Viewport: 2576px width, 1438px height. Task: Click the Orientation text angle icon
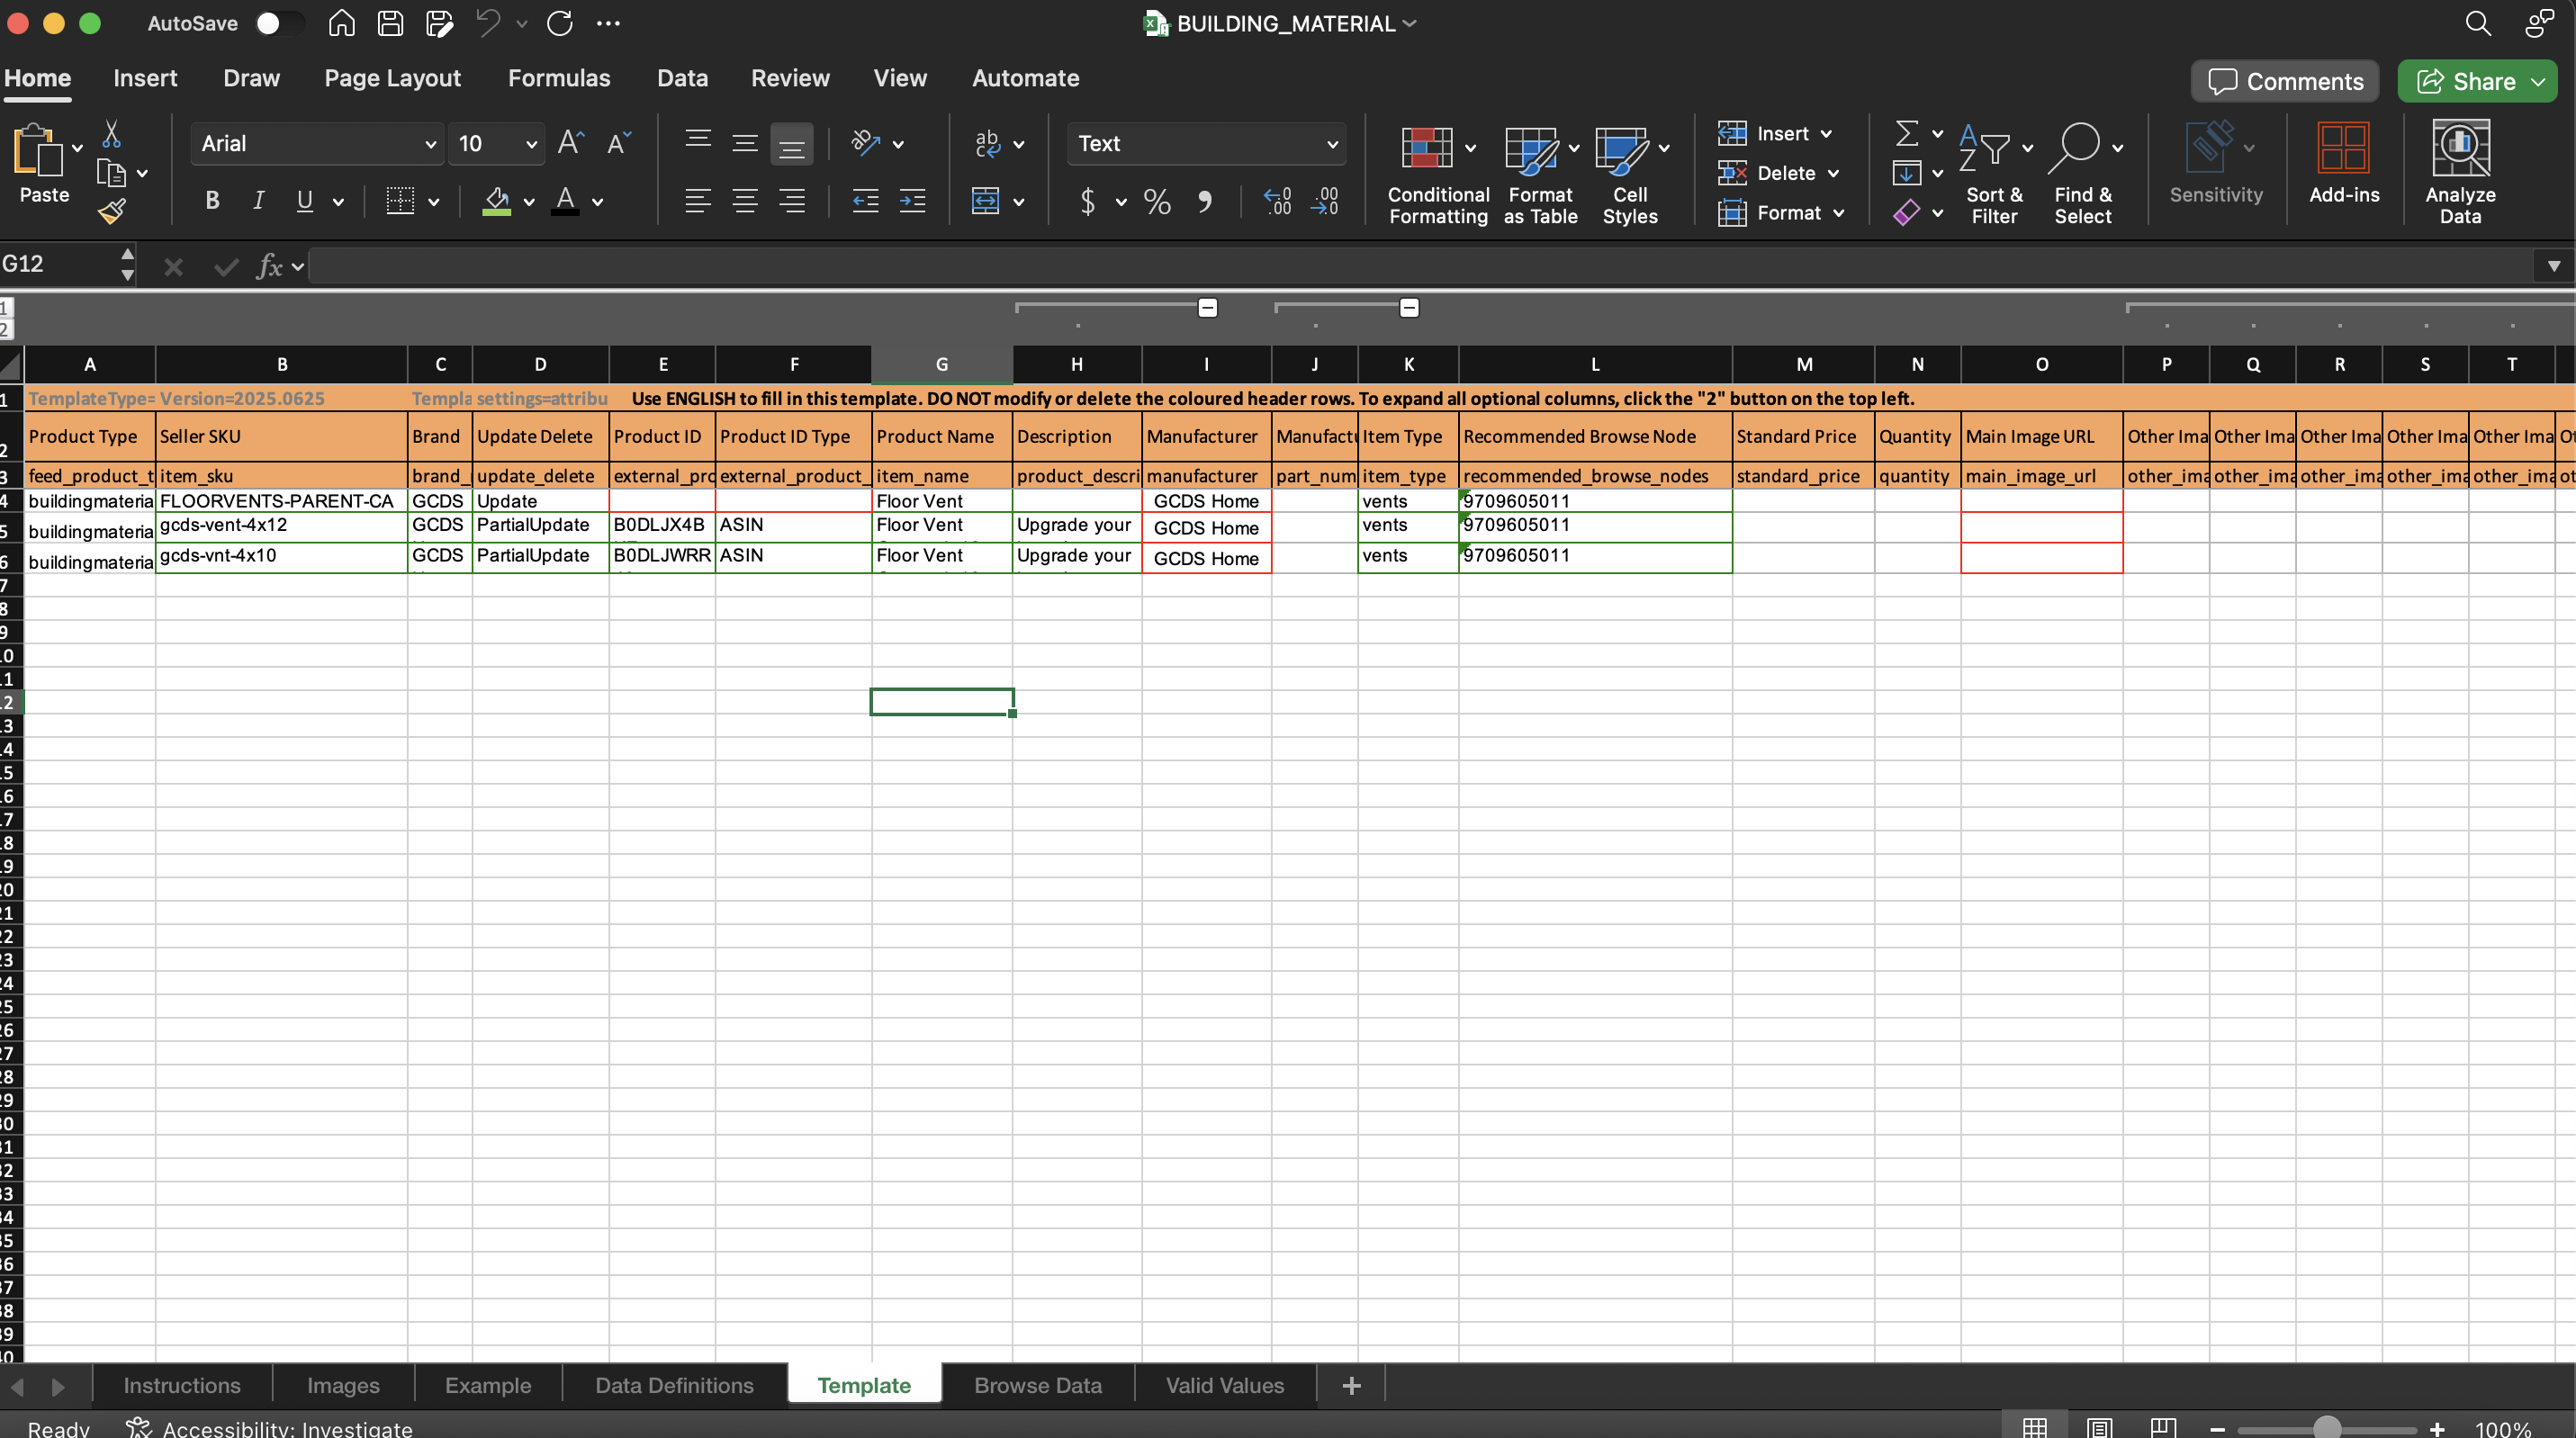865,143
